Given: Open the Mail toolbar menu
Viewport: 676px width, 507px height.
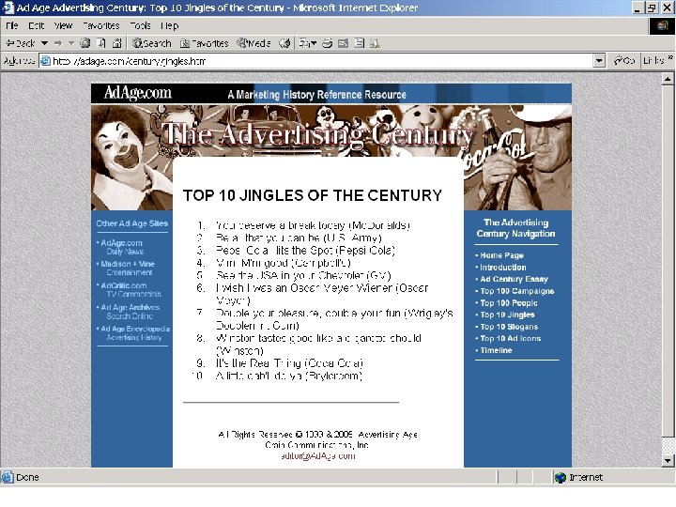Looking at the screenshot, I should click(x=308, y=43).
